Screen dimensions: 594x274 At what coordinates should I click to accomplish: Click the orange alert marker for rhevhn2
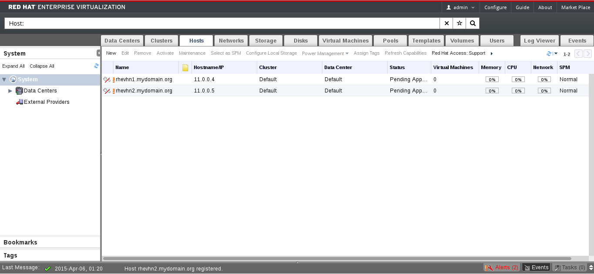[114, 91]
